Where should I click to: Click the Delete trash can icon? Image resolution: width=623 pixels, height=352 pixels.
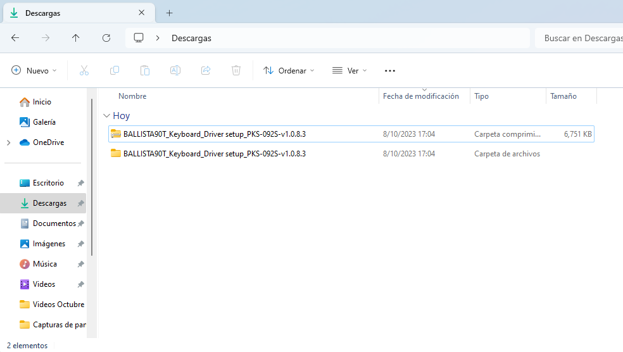point(236,71)
